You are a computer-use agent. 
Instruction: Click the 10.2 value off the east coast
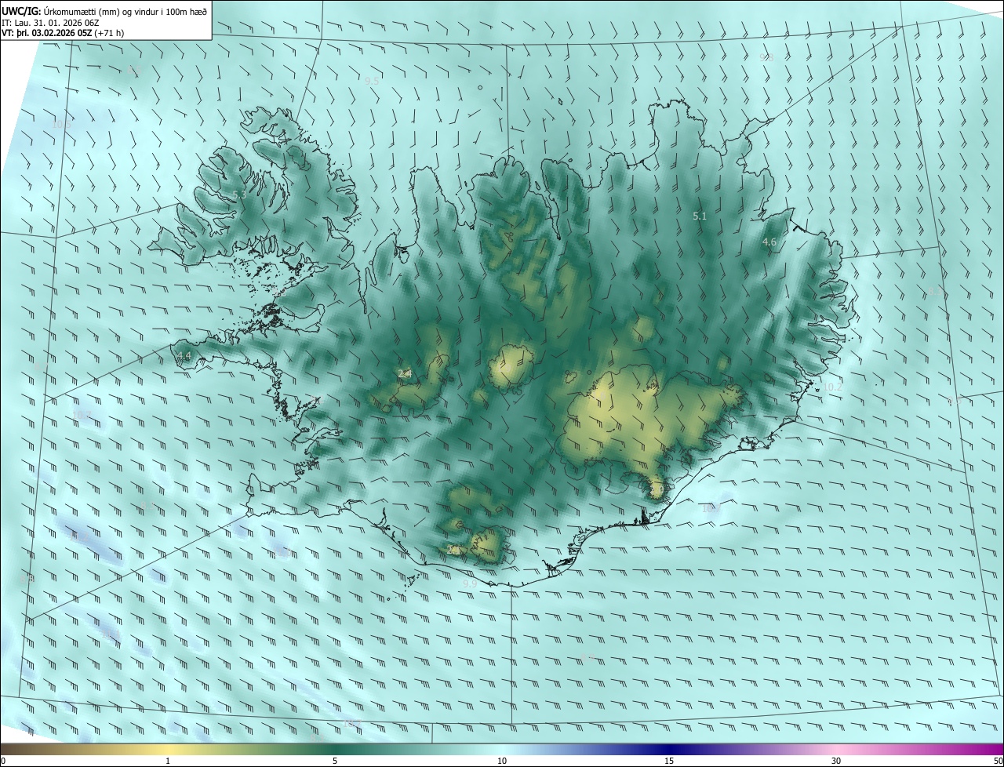[x=832, y=387]
